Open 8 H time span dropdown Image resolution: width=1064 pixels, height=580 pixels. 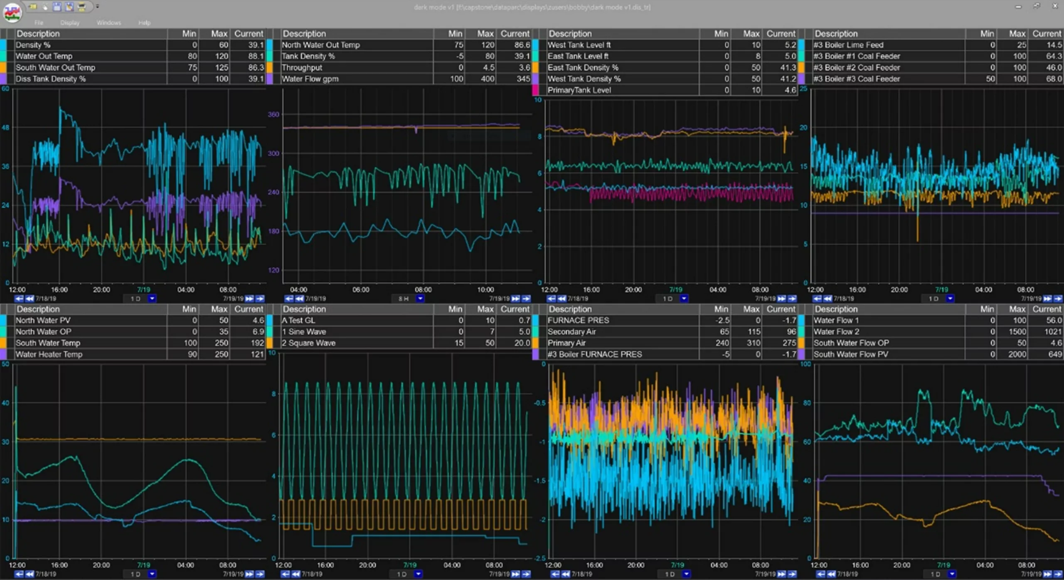(x=420, y=299)
